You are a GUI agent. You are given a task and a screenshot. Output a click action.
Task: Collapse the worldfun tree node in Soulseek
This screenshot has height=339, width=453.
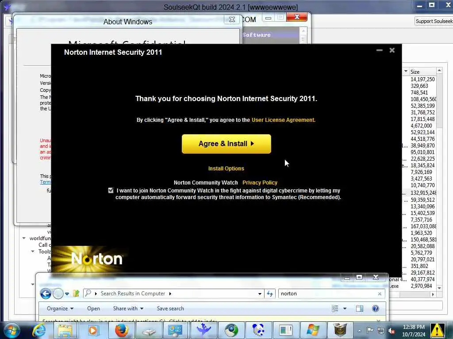click(24, 238)
